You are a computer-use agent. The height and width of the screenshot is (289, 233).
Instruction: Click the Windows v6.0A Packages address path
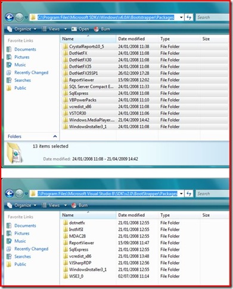(x=106, y=17)
